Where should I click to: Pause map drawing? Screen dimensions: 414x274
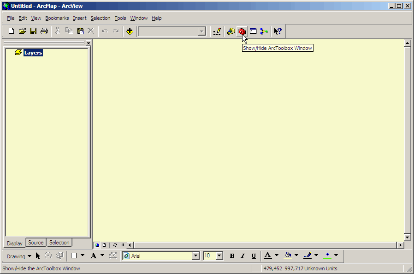pos(123,245)
